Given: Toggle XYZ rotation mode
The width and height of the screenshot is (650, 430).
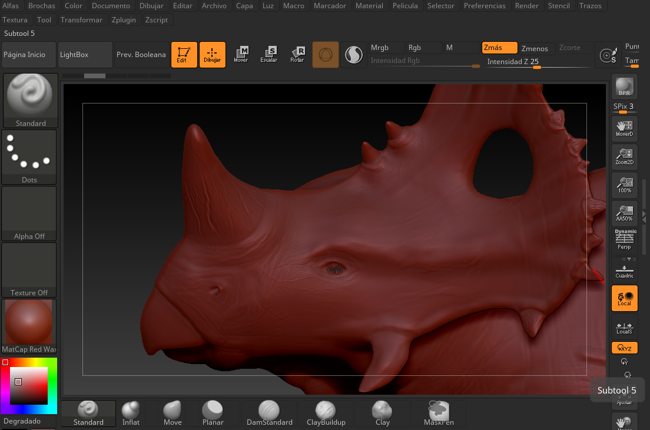Looking at the screenshot, I should [624, 348].
